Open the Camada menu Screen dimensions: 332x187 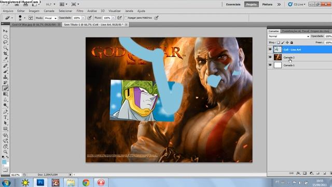coord(49,11)
